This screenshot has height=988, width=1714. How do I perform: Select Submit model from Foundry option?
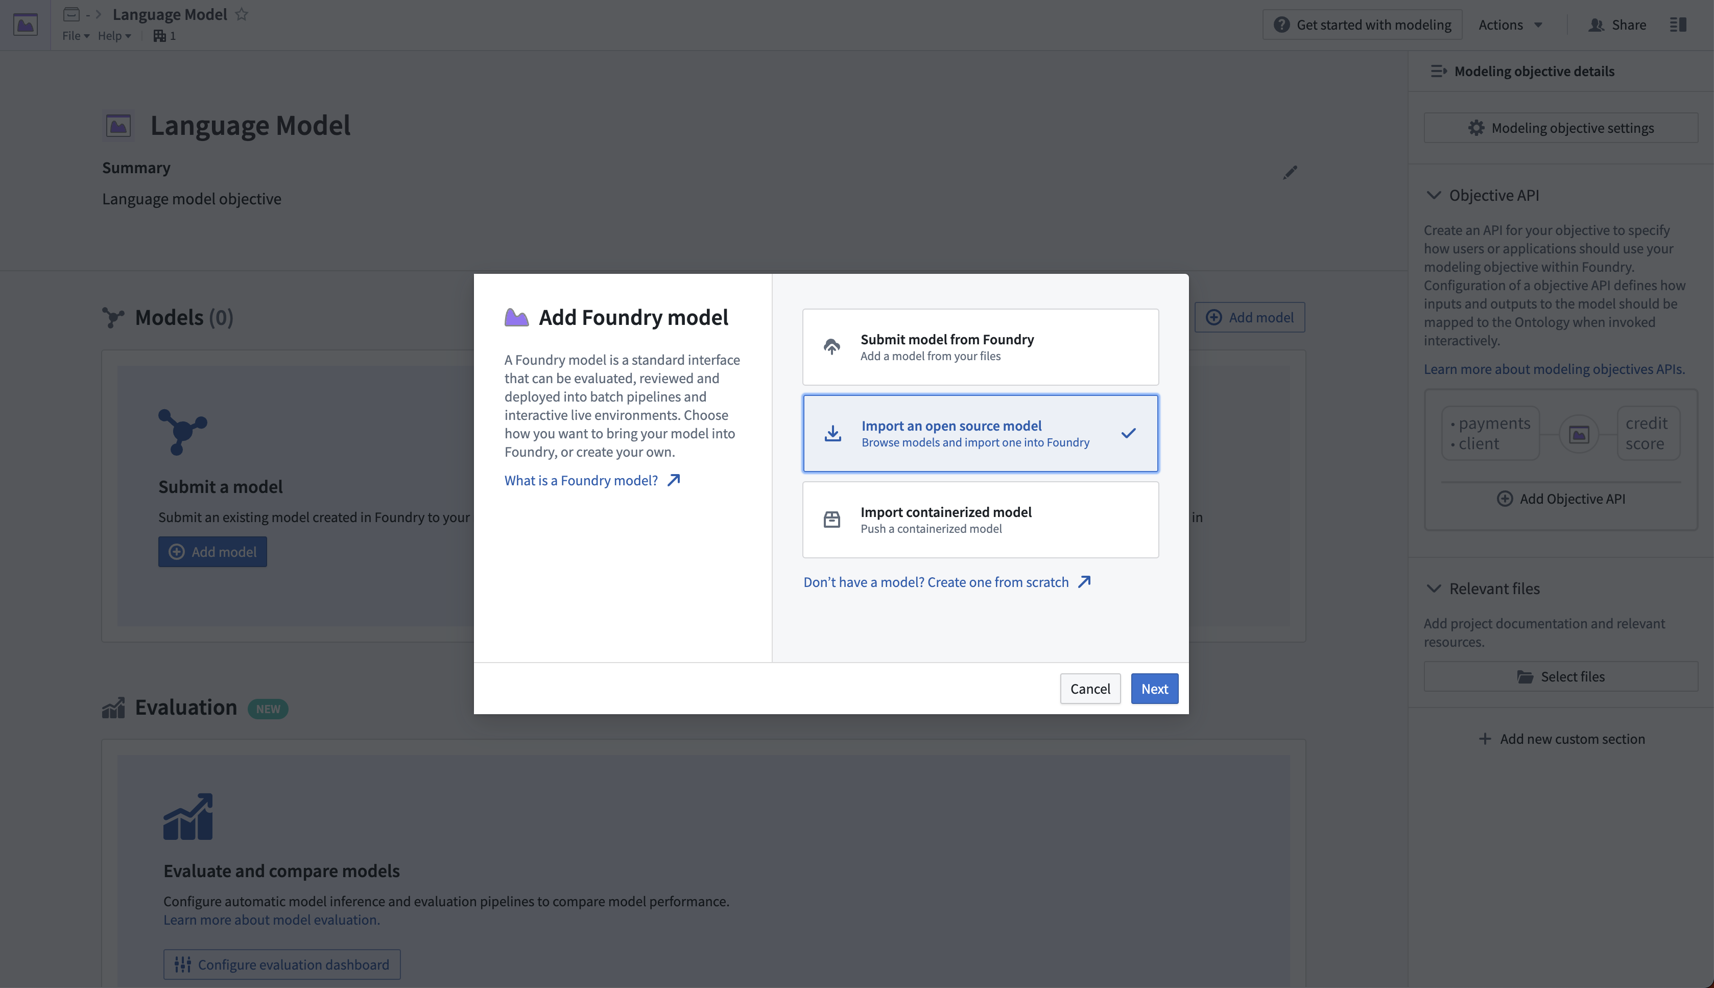coord(981,347)
